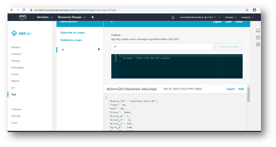Click the messages pane vertical scrollbar

coord(249,94)
